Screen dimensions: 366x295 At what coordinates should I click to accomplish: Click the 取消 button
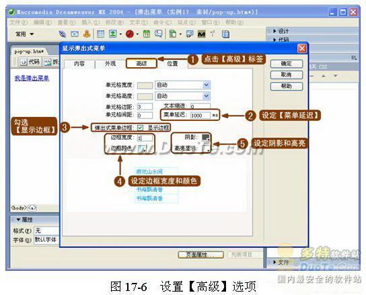coord(287,75)
